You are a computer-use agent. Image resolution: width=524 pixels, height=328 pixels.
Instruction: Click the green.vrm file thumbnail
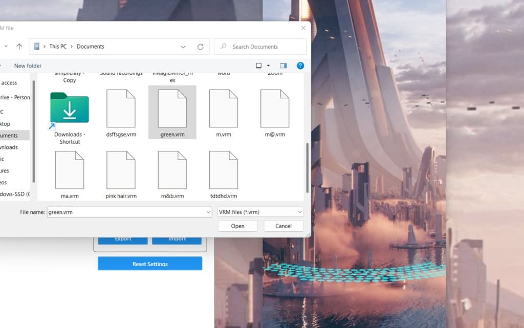[x=172, y=108]
